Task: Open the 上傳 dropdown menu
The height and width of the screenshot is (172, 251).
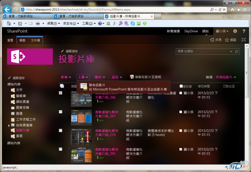Action: click(83, 77)
